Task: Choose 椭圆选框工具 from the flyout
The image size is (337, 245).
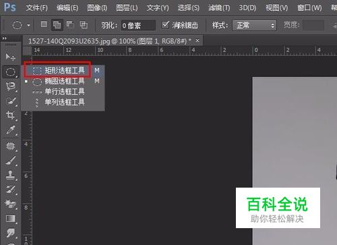Action: (63, 81)
